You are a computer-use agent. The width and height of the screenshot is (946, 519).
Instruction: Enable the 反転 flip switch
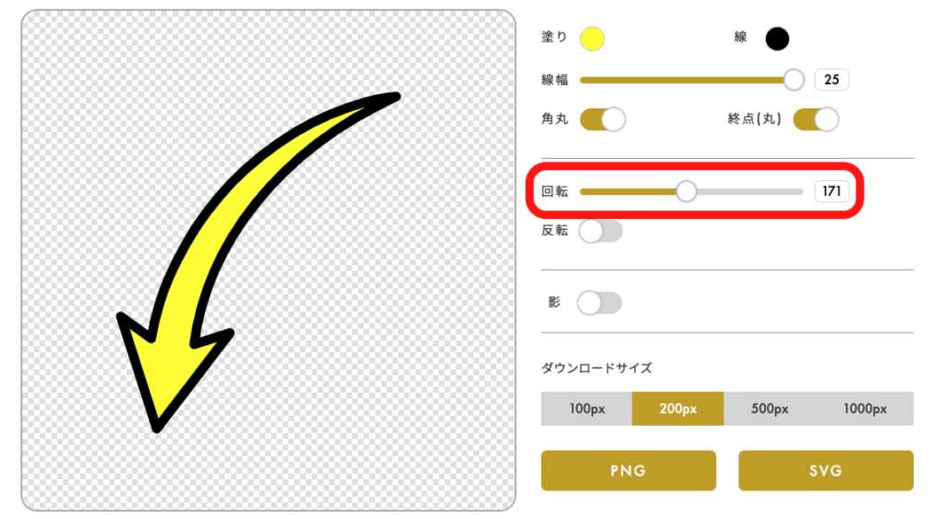pos(600,231)
